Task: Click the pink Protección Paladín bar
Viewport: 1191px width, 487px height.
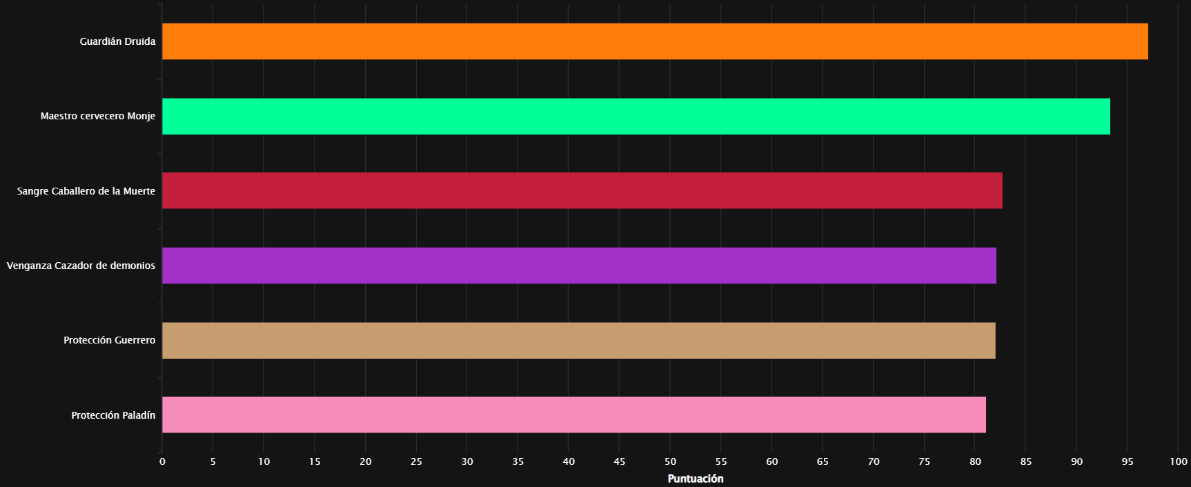Action: tap(574, 415)
